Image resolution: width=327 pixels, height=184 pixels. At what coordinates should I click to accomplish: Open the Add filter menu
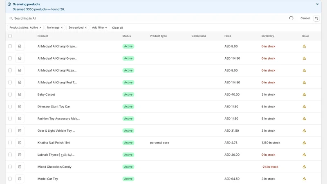click(x=99, y=27)
